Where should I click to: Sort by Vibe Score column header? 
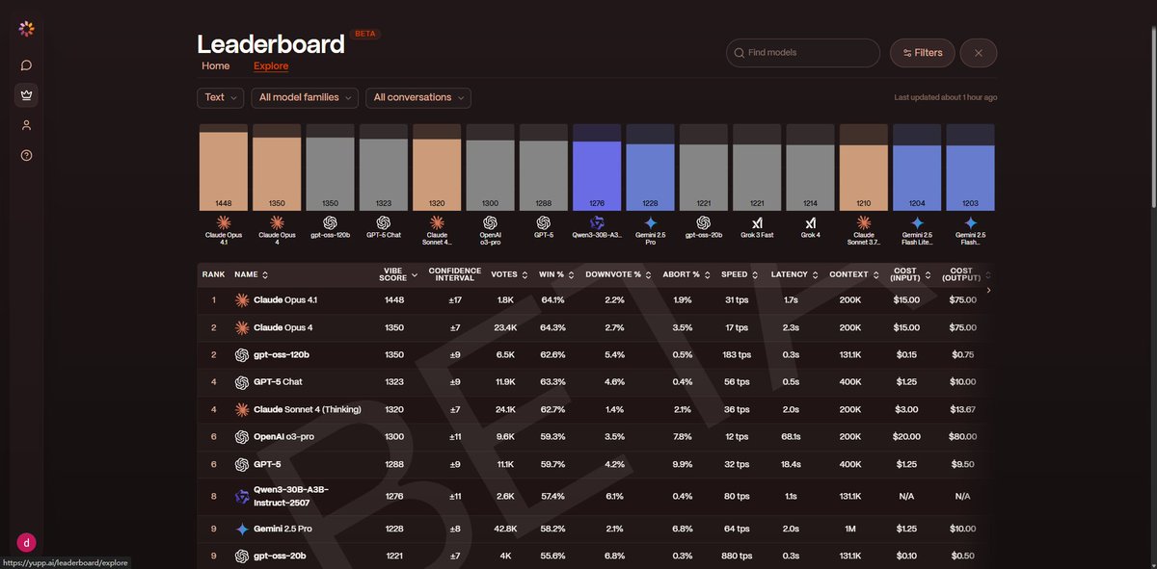pyautogui.click(x=397, y=274)
